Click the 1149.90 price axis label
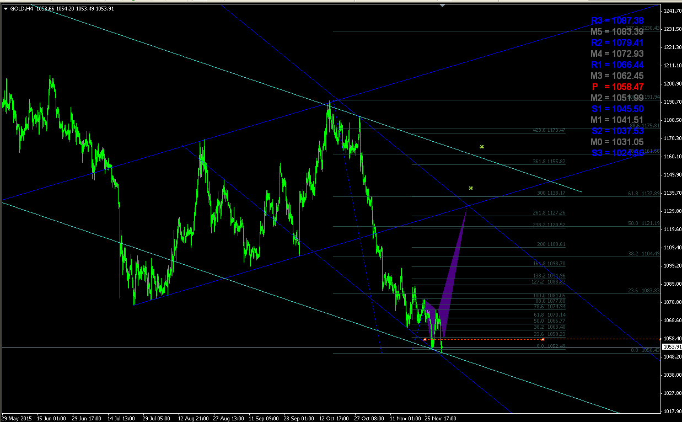Viewport: 682px width, 422px height. click(x=672, y=175)
